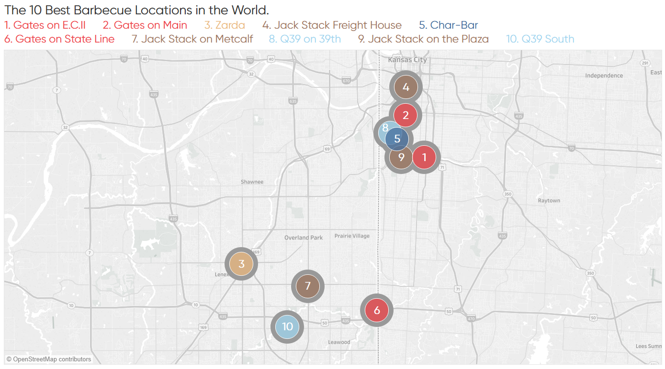
Task: Click the 'Independence' map label
Action: 604,76
